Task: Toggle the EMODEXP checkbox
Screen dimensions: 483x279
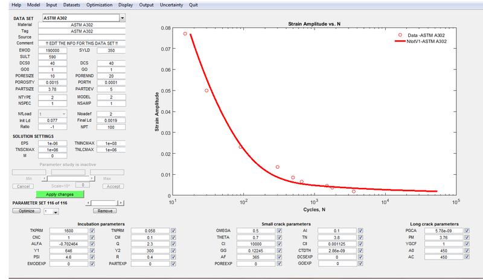Action: click(x=92, y=263)
